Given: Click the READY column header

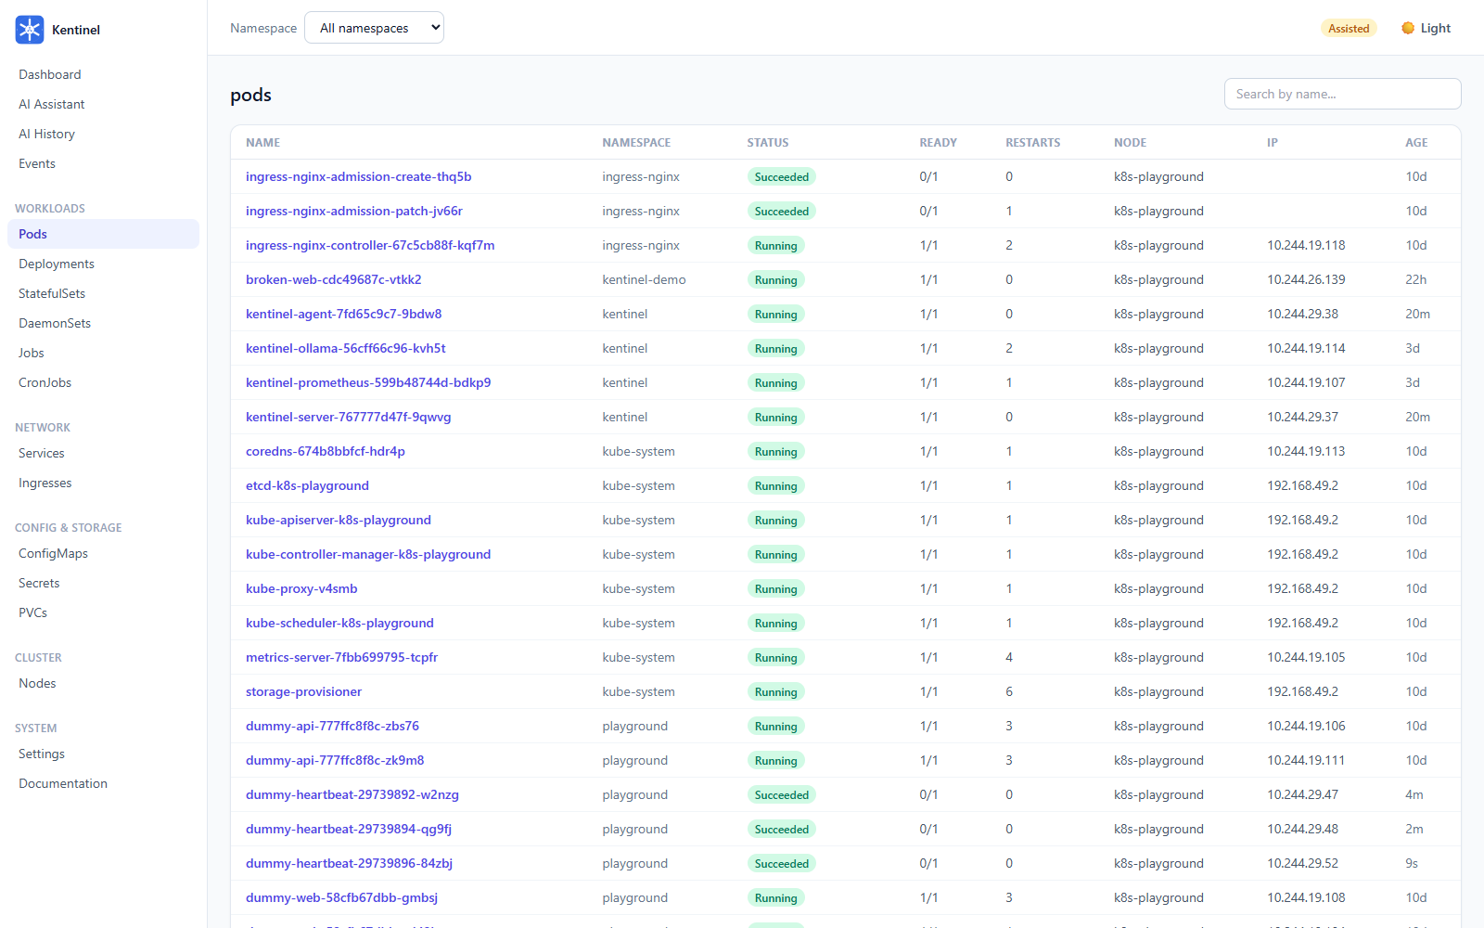Looking at the screenshot, I should point(938,143).
